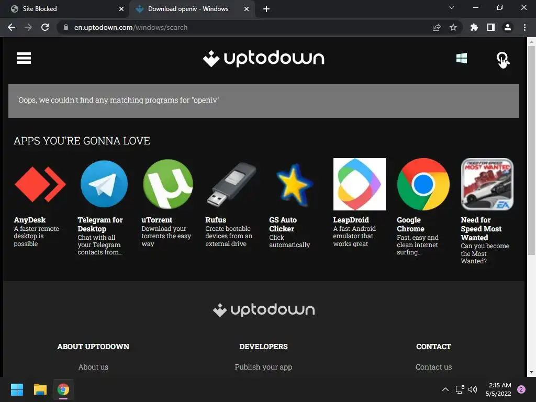Open Need for Speed Most Wanted thumbnail
This screenshot has height=402, width=536.
pyautogui.click(x=487, y=184)
